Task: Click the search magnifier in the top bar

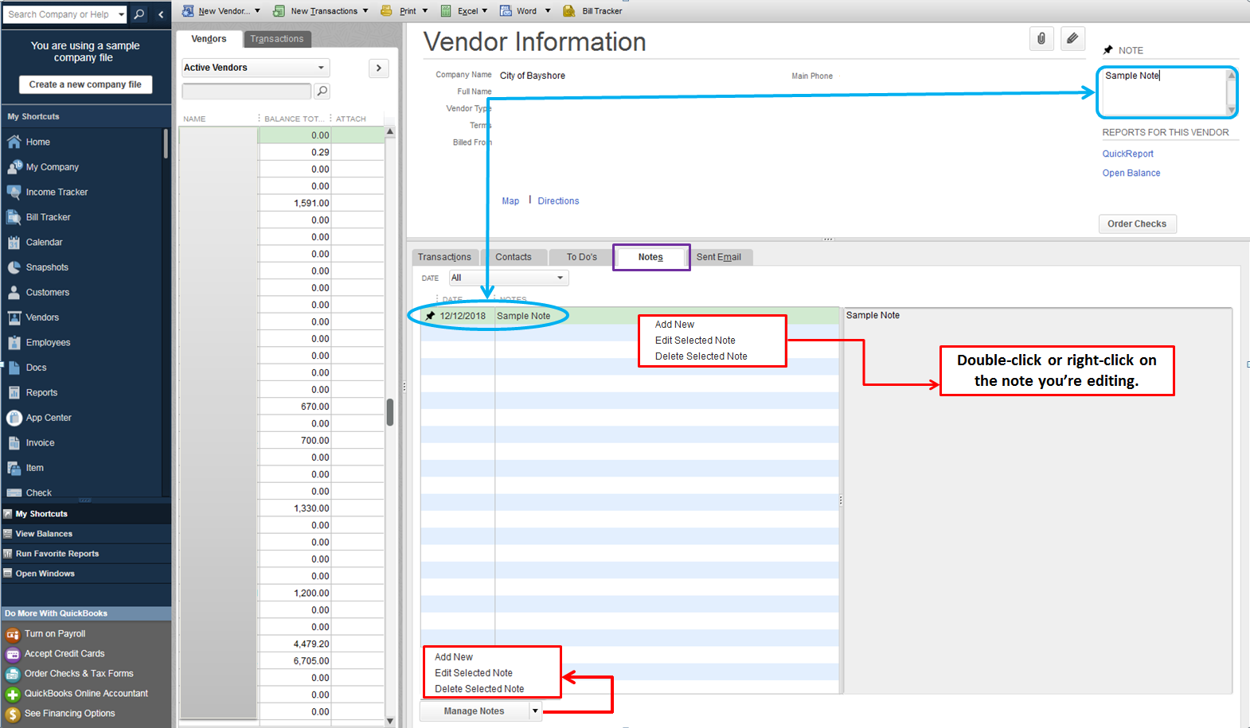Action: tap(139, 14)
